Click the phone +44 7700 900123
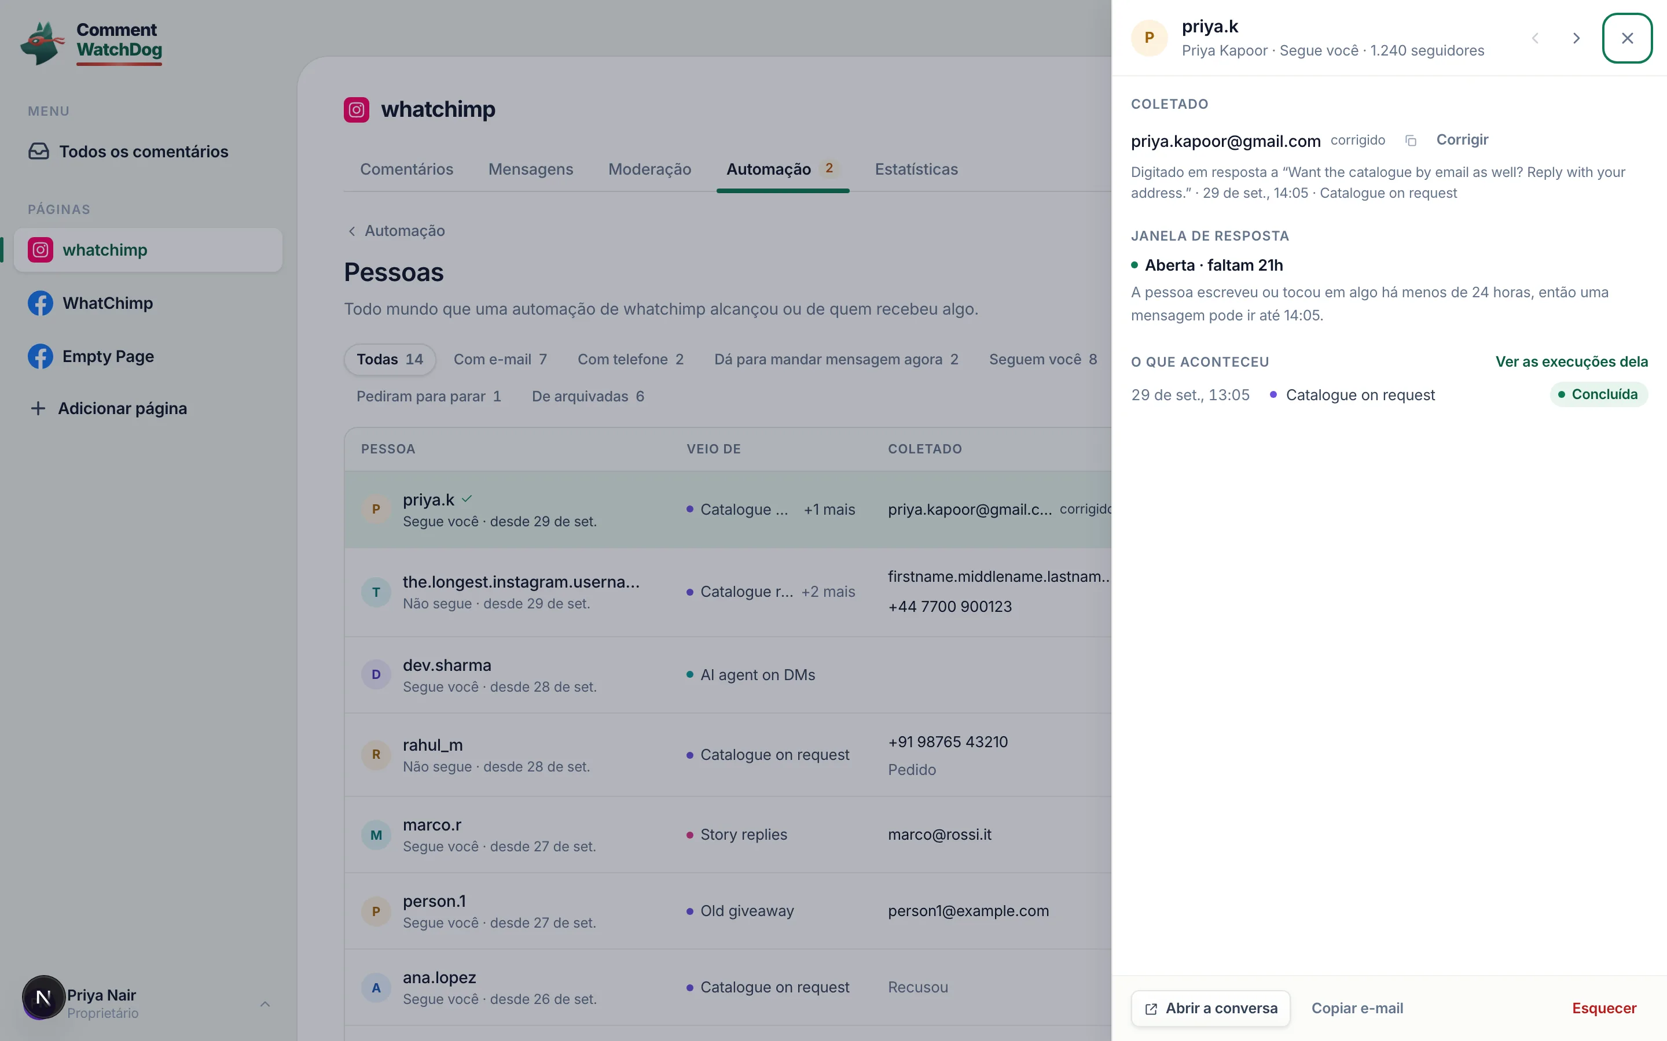Screen dimensions: 1667x1041 (x=950, y=607)
